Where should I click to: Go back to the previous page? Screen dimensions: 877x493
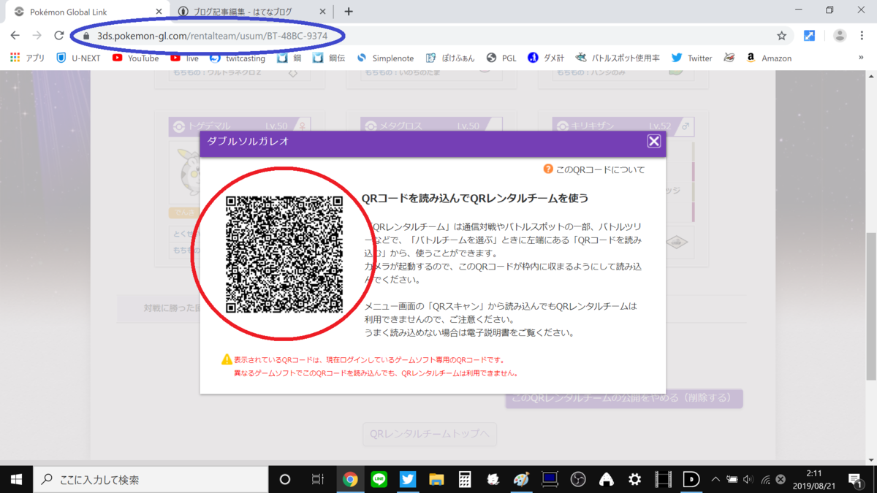click(x=15, y=35)
